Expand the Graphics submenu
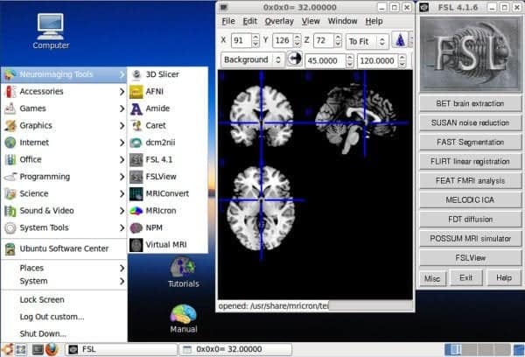 click(64, 126)
